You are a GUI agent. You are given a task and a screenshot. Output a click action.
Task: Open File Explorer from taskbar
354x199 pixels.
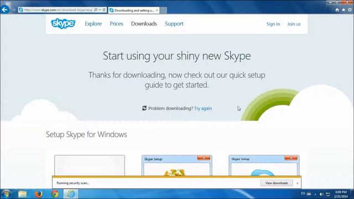tap(22, 194)
